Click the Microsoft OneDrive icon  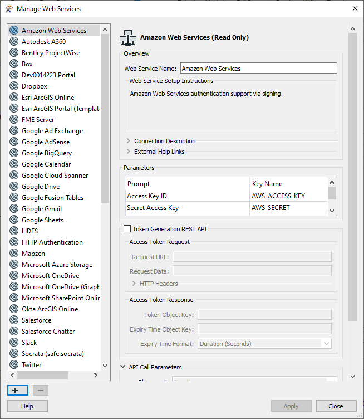tap(14, 275)
